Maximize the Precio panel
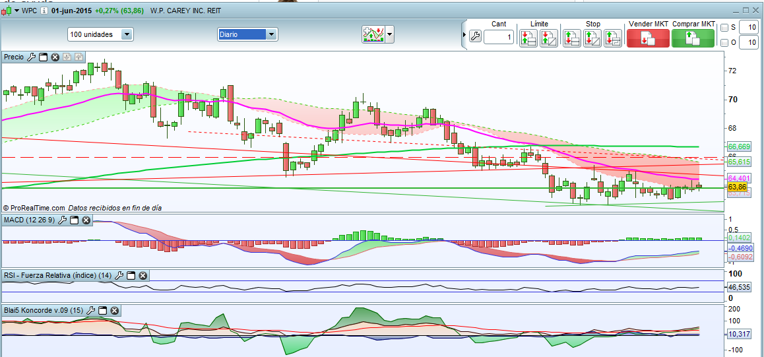Image resolution: width=764 pixels, height=357 pixels. pyautogui.click(x=43, y=57)
